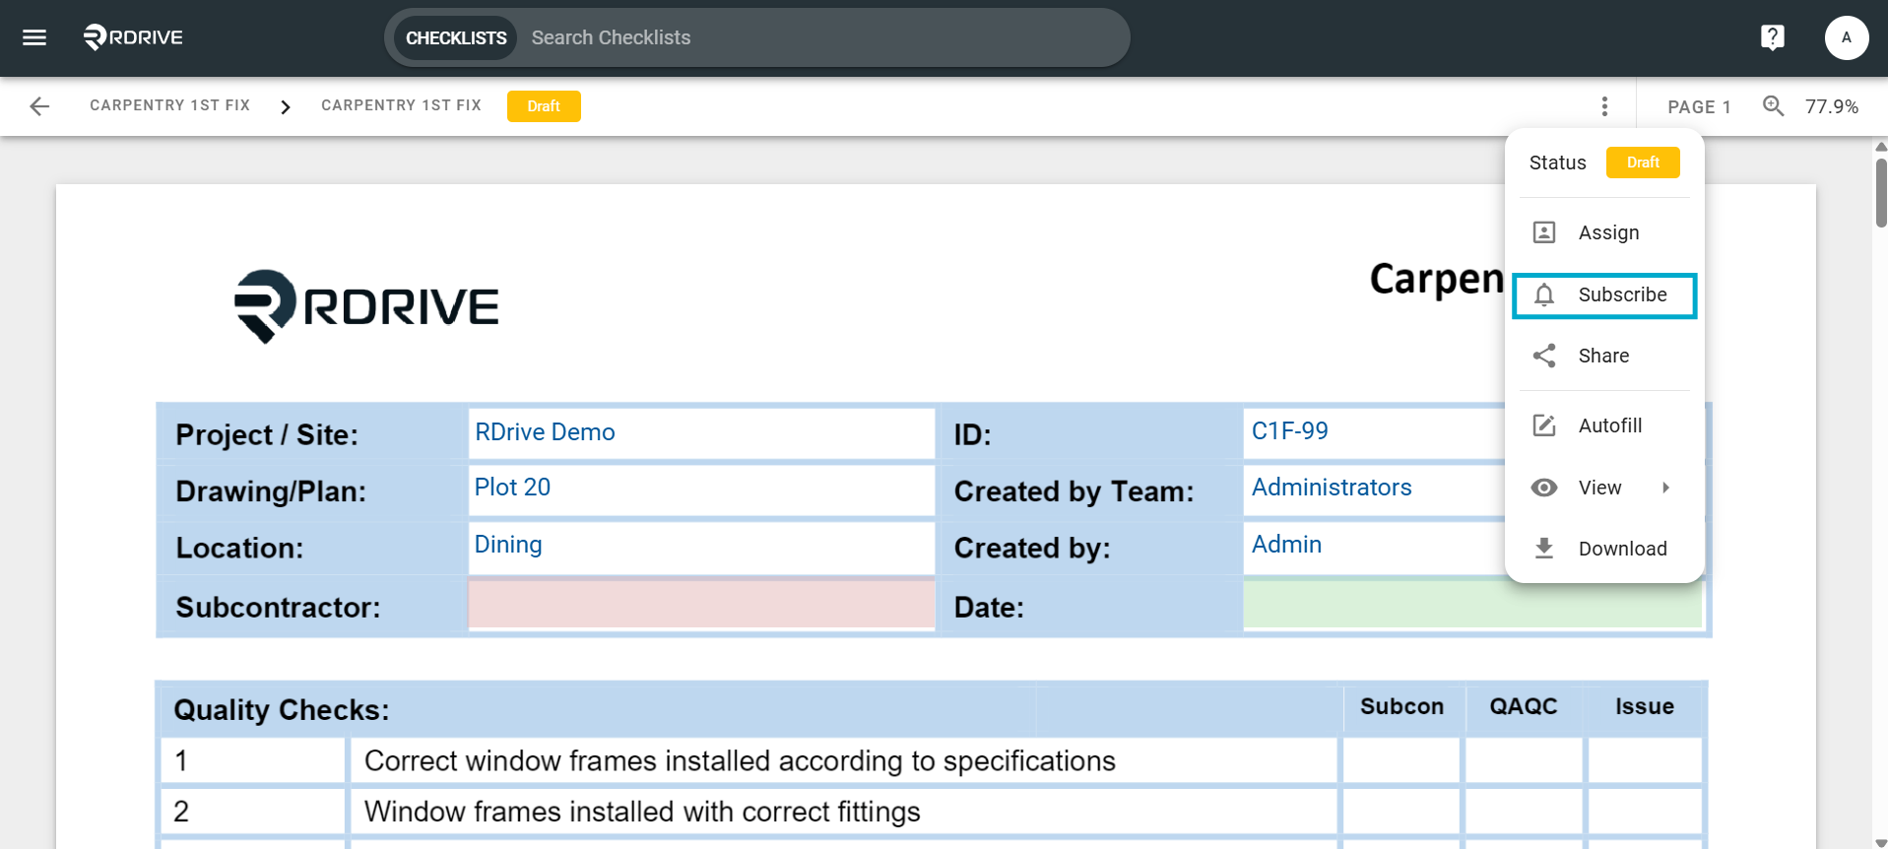
Task: Go back using the left arrow
Action: click(x=39, y=106)
